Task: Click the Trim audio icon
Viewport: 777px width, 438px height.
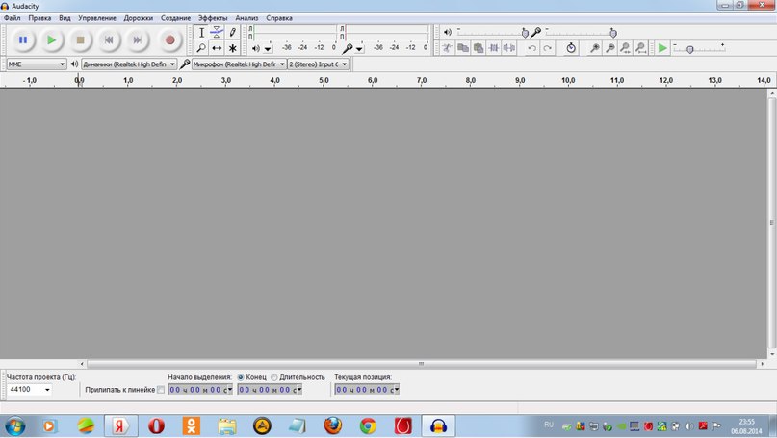Action: [x=494, y=48]
